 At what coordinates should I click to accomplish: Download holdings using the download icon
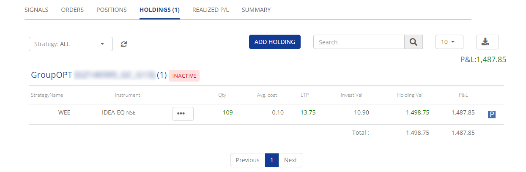[487, 42]
